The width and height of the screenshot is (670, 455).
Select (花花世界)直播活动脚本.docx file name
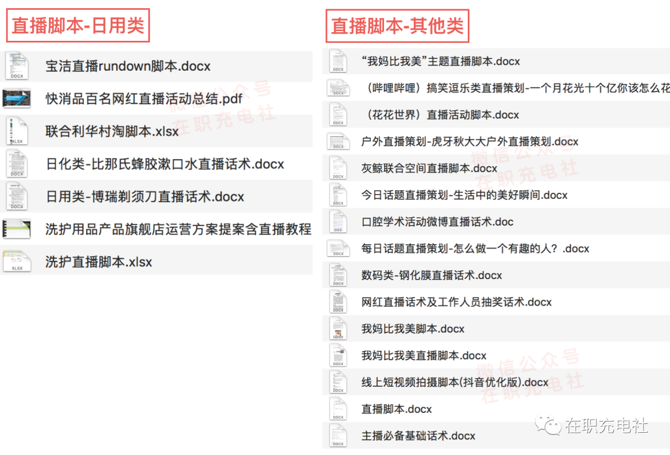[x=440, y=115]
